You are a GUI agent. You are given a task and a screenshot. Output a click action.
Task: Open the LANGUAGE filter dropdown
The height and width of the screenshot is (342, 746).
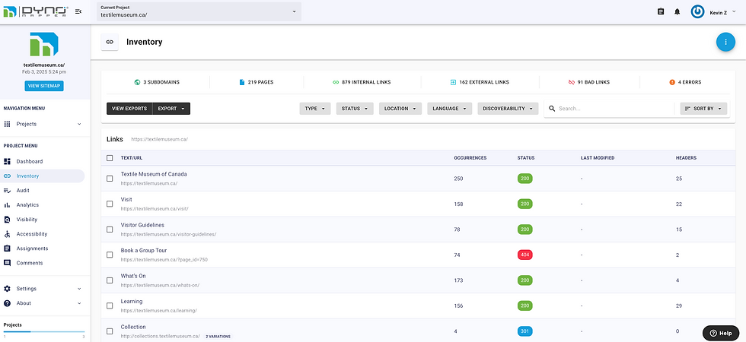[x=450, y=108]
